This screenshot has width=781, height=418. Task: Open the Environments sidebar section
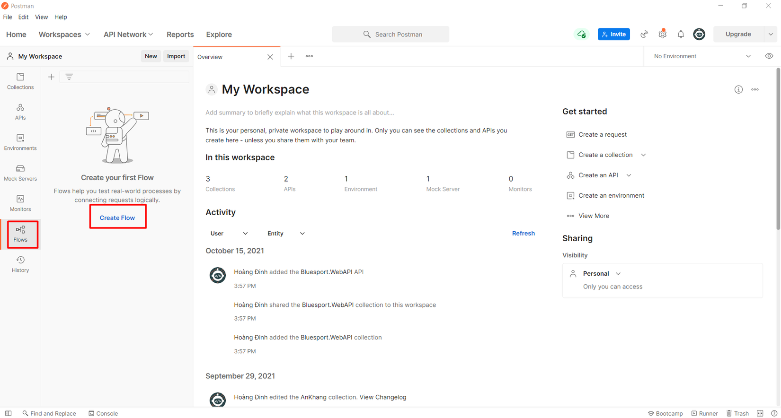click(x=20, y=142)
